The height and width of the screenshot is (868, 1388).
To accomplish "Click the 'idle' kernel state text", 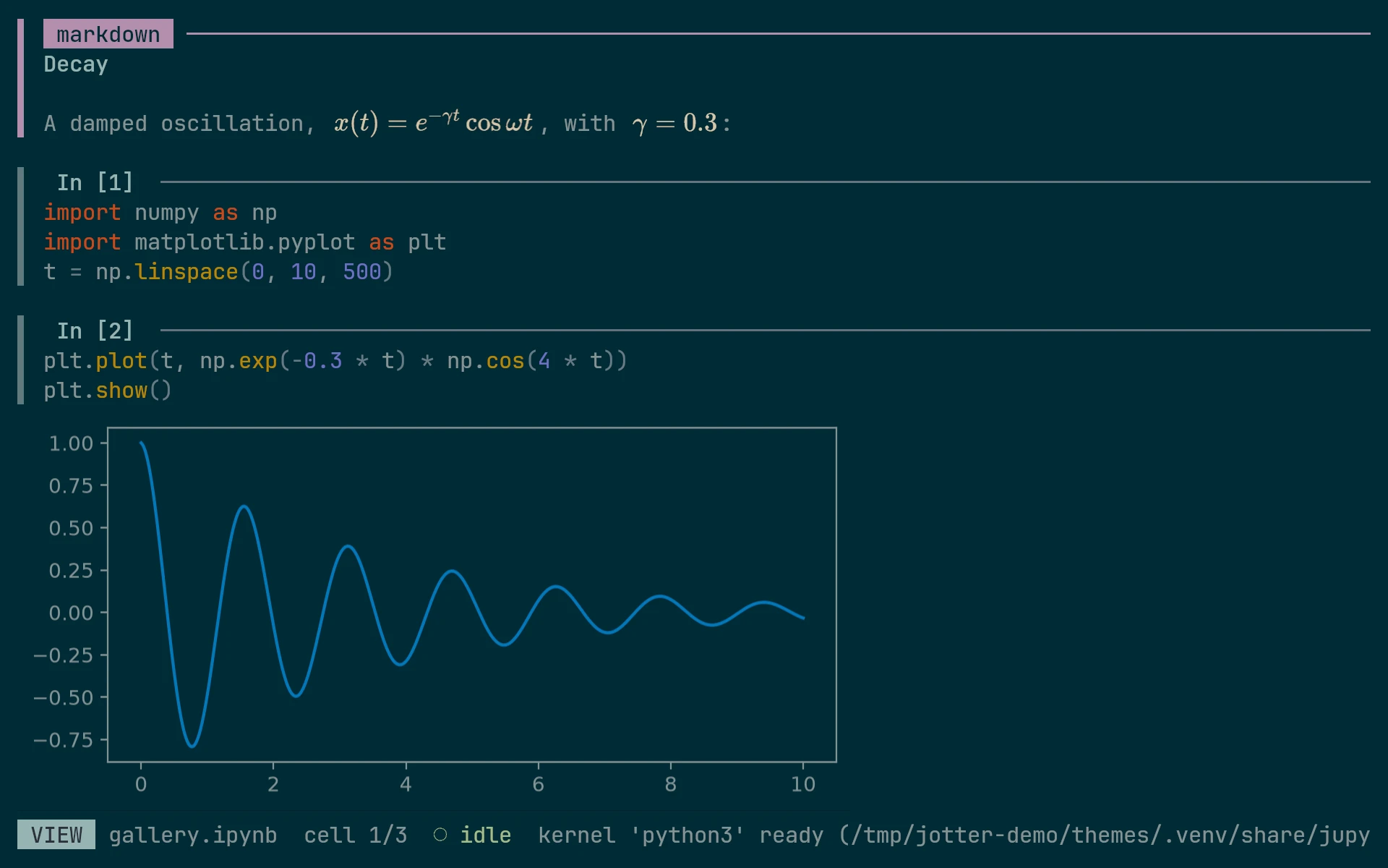I will 486,835.
